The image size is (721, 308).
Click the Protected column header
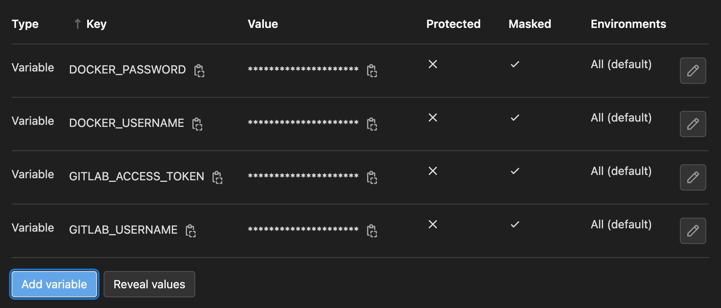click(x=453, y=24)
